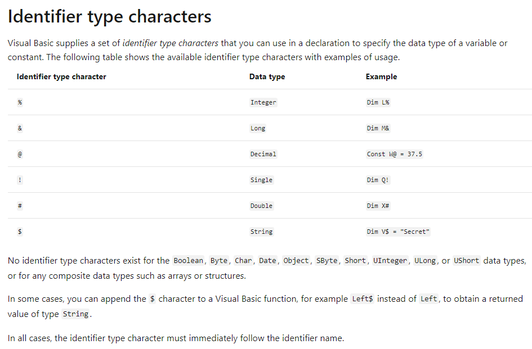
Task: Click the italic 'identifier type characters' text
Action: click(171, 43)
